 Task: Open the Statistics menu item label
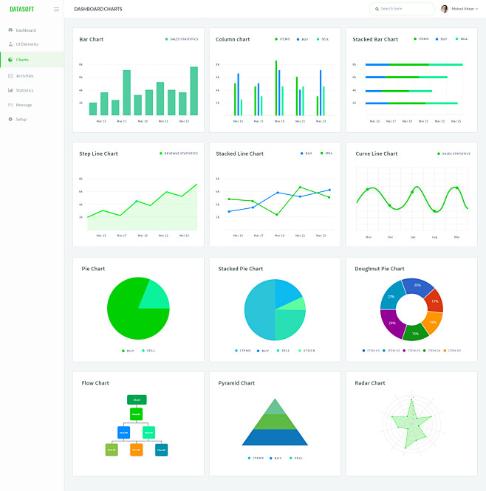point(24,90)
